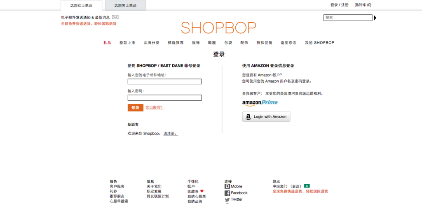
Task: Click into the 搜索 search field
Action: [x=348, y=18]
